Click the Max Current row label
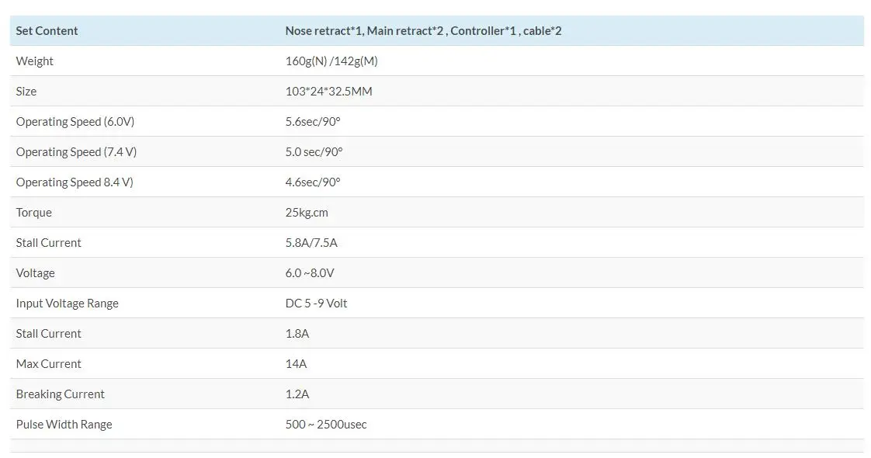Viewport: 871px width, 458px height. 49,364
